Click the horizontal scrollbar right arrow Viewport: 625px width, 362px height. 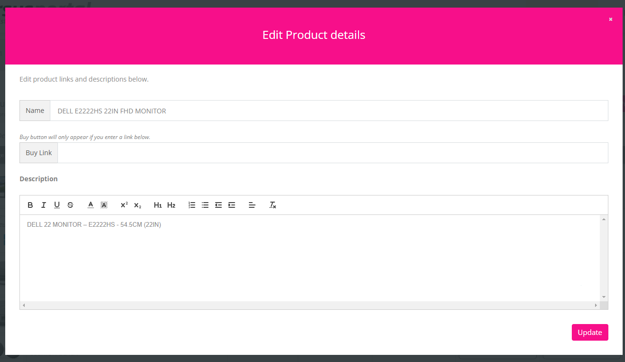[597, 306]
